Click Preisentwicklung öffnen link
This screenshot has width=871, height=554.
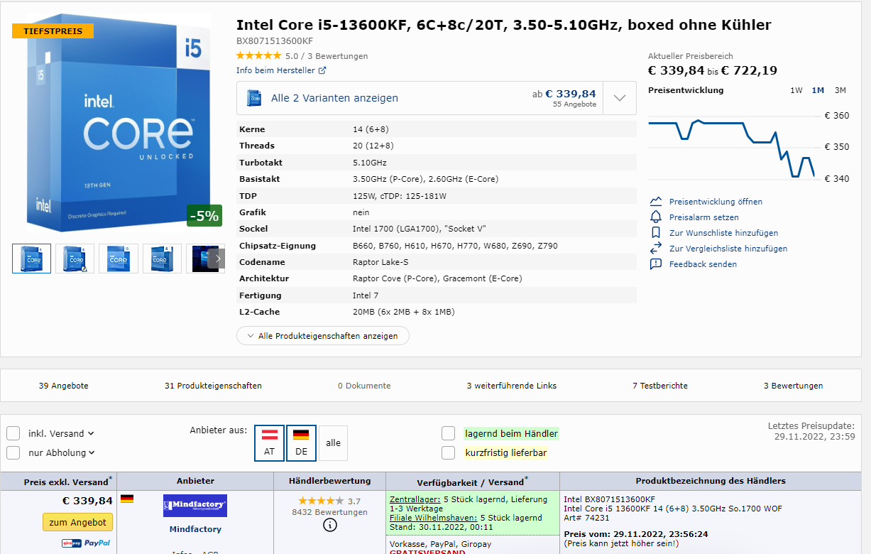tap(716, 202)
